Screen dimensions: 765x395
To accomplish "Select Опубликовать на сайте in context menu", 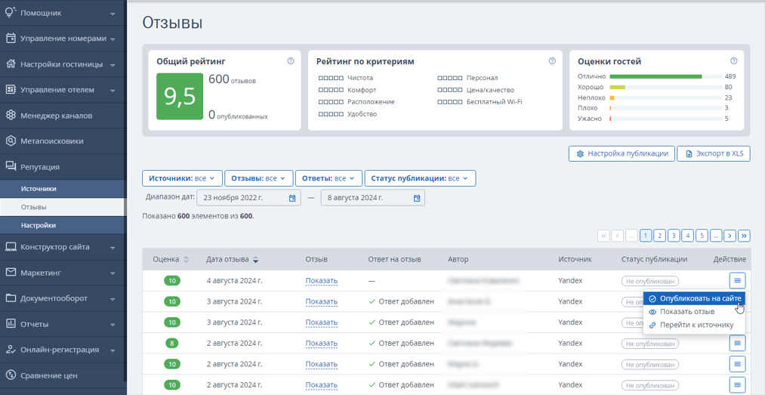I will [x=695, y=298].
